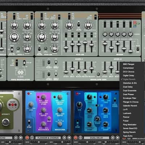Flip the toggle switch at the bottom of VCO-1
This screenshot has width=145, height=145.
pos(12,49)
